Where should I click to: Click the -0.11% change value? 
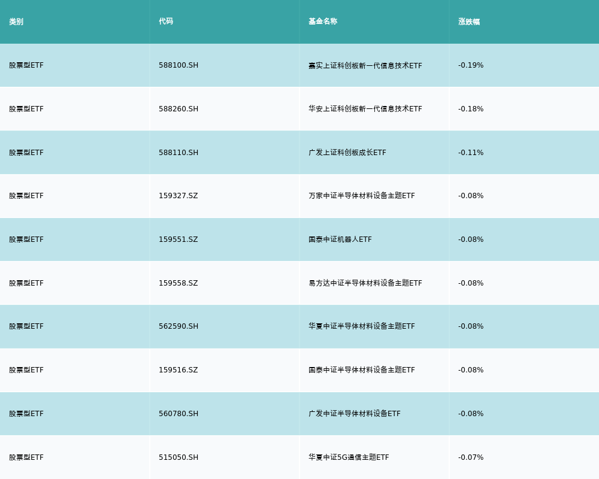471,153
